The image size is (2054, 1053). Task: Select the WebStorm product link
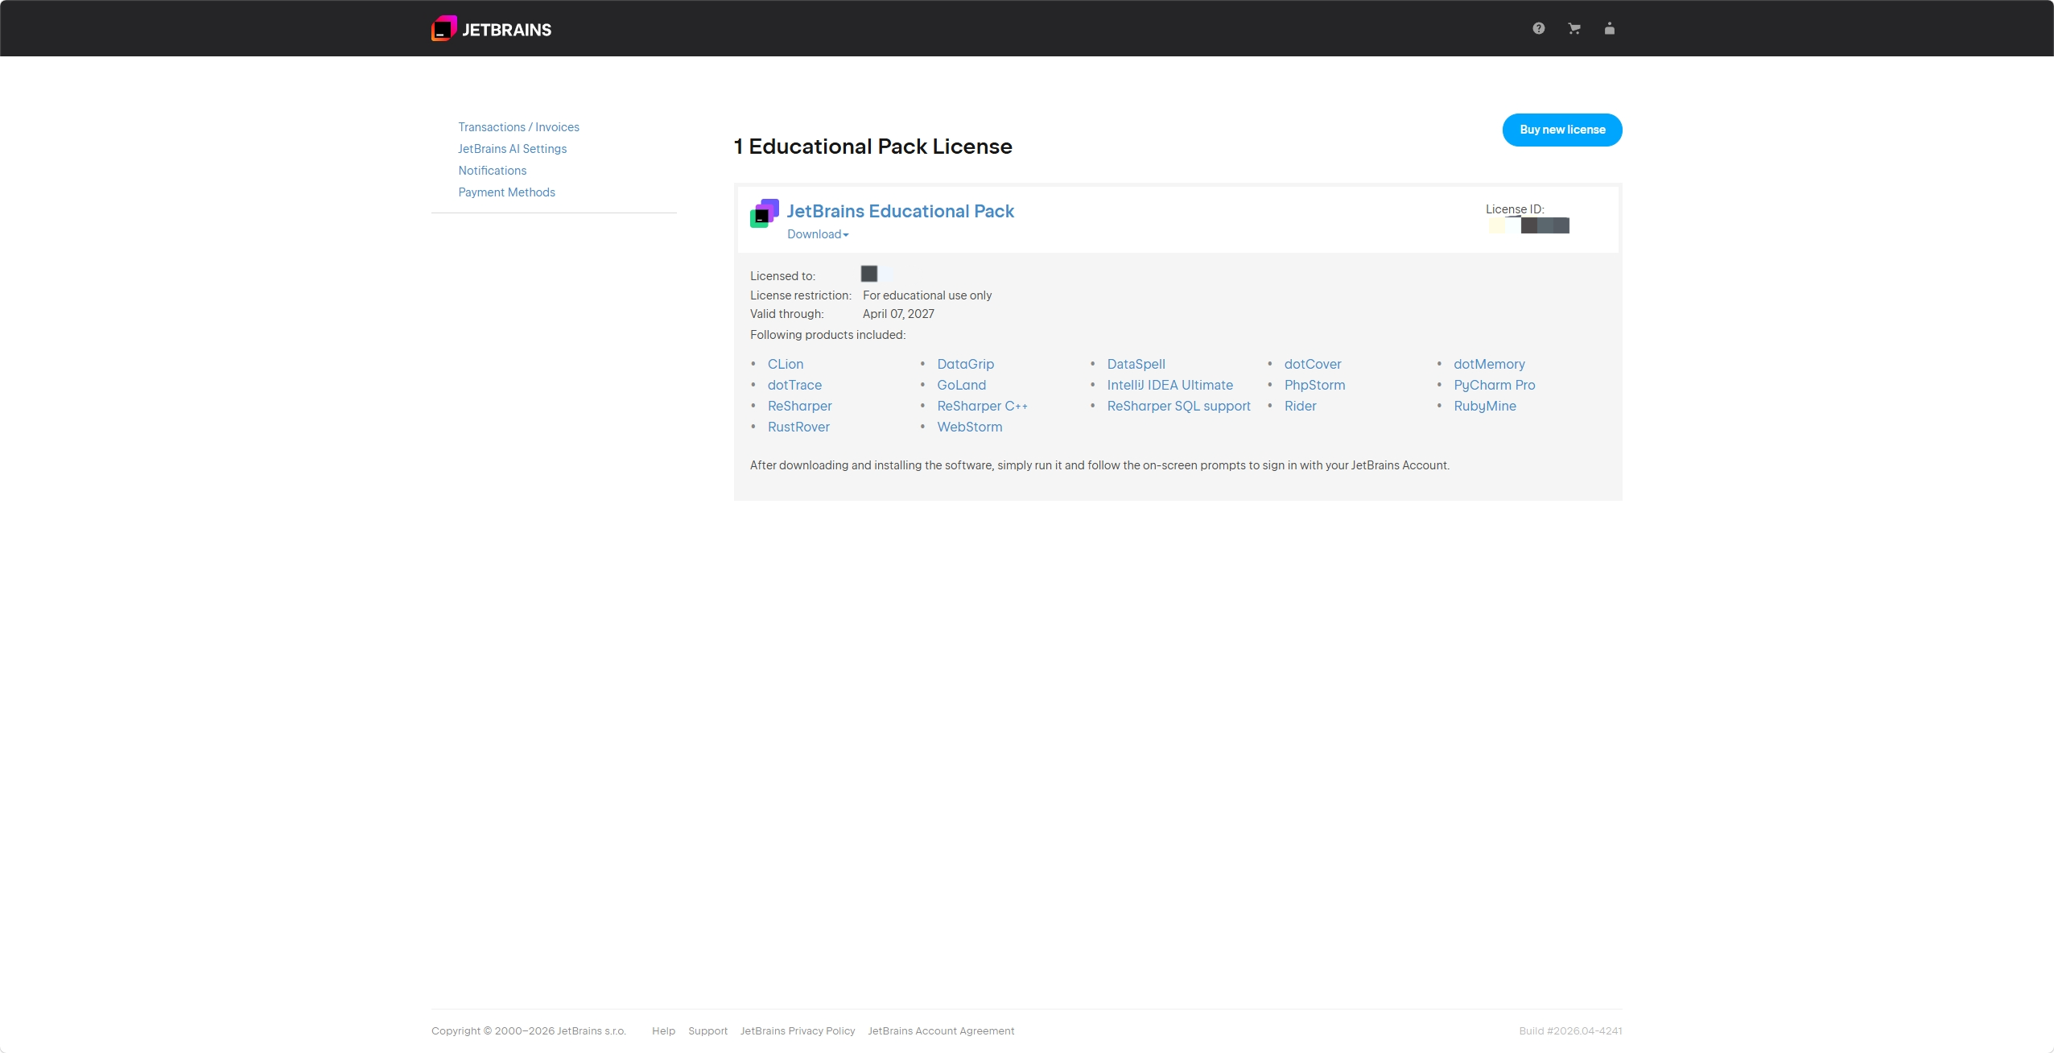969,427
